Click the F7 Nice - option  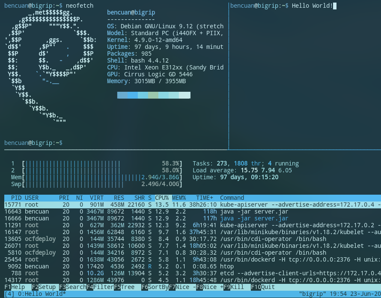tap(182, 287)
